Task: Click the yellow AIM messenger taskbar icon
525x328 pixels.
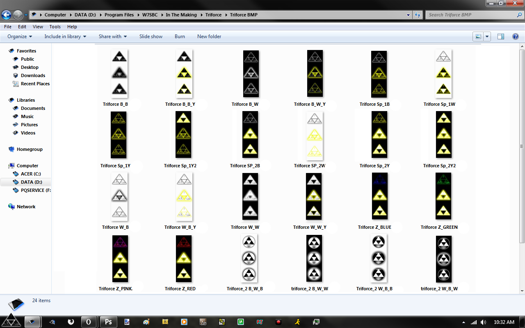Action: (x=297, y=321)
